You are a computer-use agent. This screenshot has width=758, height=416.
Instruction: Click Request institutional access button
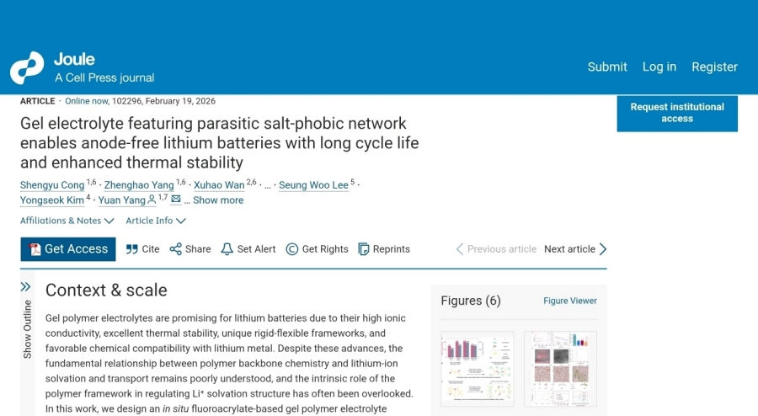(677, 113)
